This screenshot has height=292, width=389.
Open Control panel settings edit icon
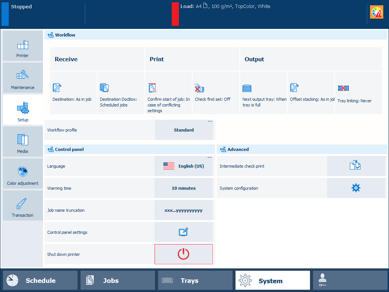(183, 232)
